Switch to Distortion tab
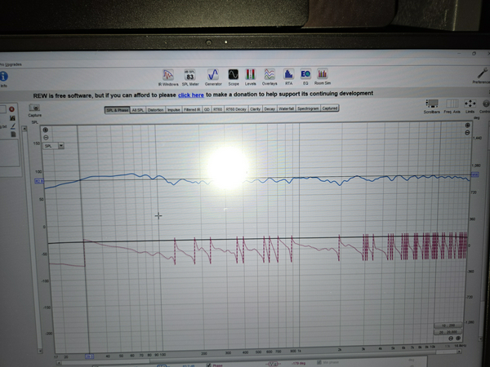 [155, 110]
